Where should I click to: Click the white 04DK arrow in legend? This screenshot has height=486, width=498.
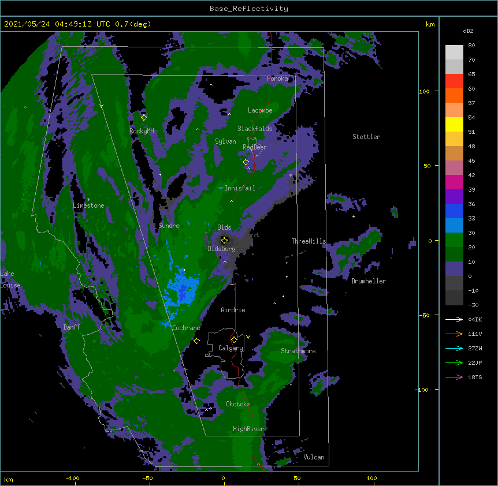[x=454, y=319]
